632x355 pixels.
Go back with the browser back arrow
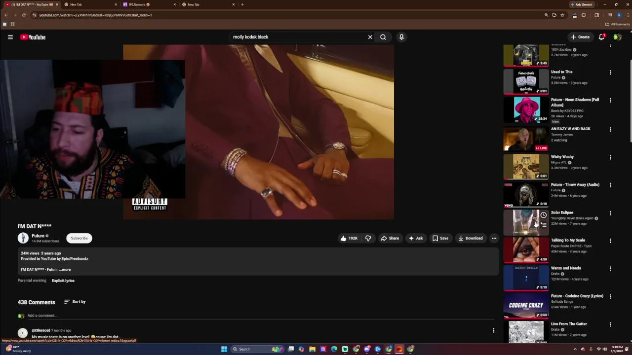[6, 15]
